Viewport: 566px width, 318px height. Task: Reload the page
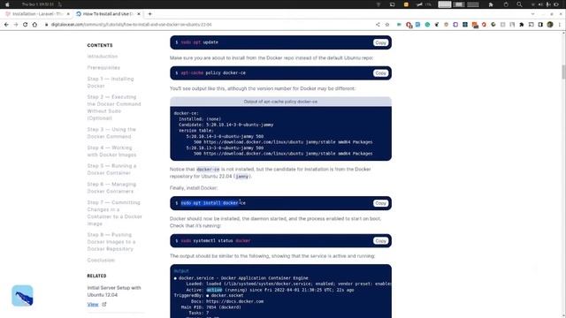(x=26, y=25)
